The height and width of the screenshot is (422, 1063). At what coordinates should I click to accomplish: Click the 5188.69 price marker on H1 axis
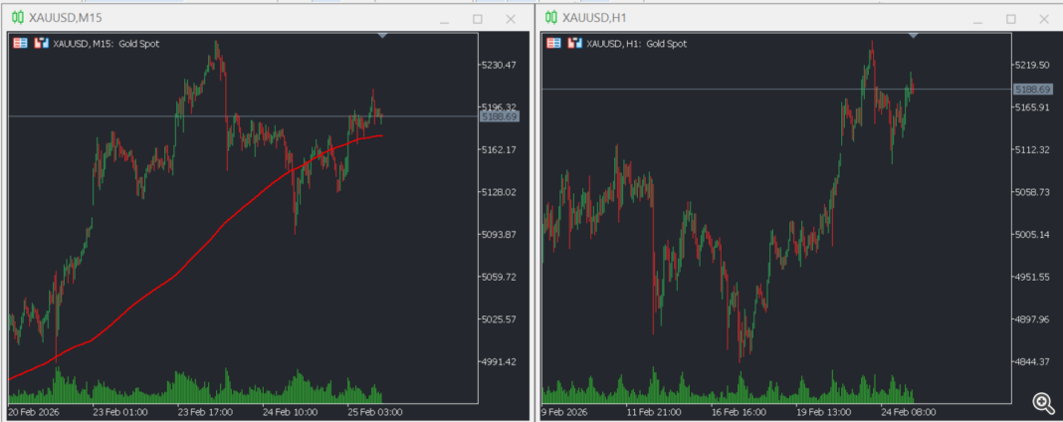(x=1032, y=90)
